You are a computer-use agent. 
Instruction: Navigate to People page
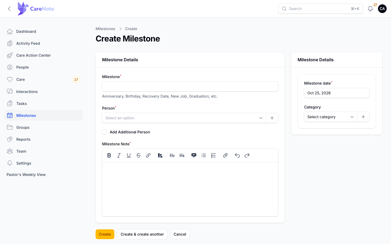coord(43,67)
